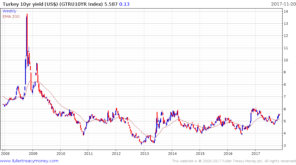
Task: Select the 14 label on the yield axis
Action: pos(286,11)
